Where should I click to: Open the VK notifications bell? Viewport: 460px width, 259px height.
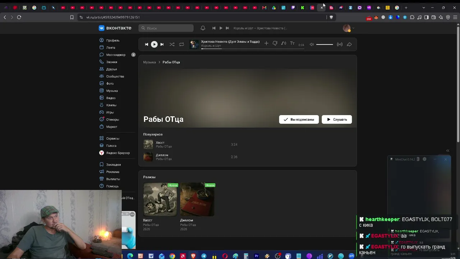(x=203, y=28)
